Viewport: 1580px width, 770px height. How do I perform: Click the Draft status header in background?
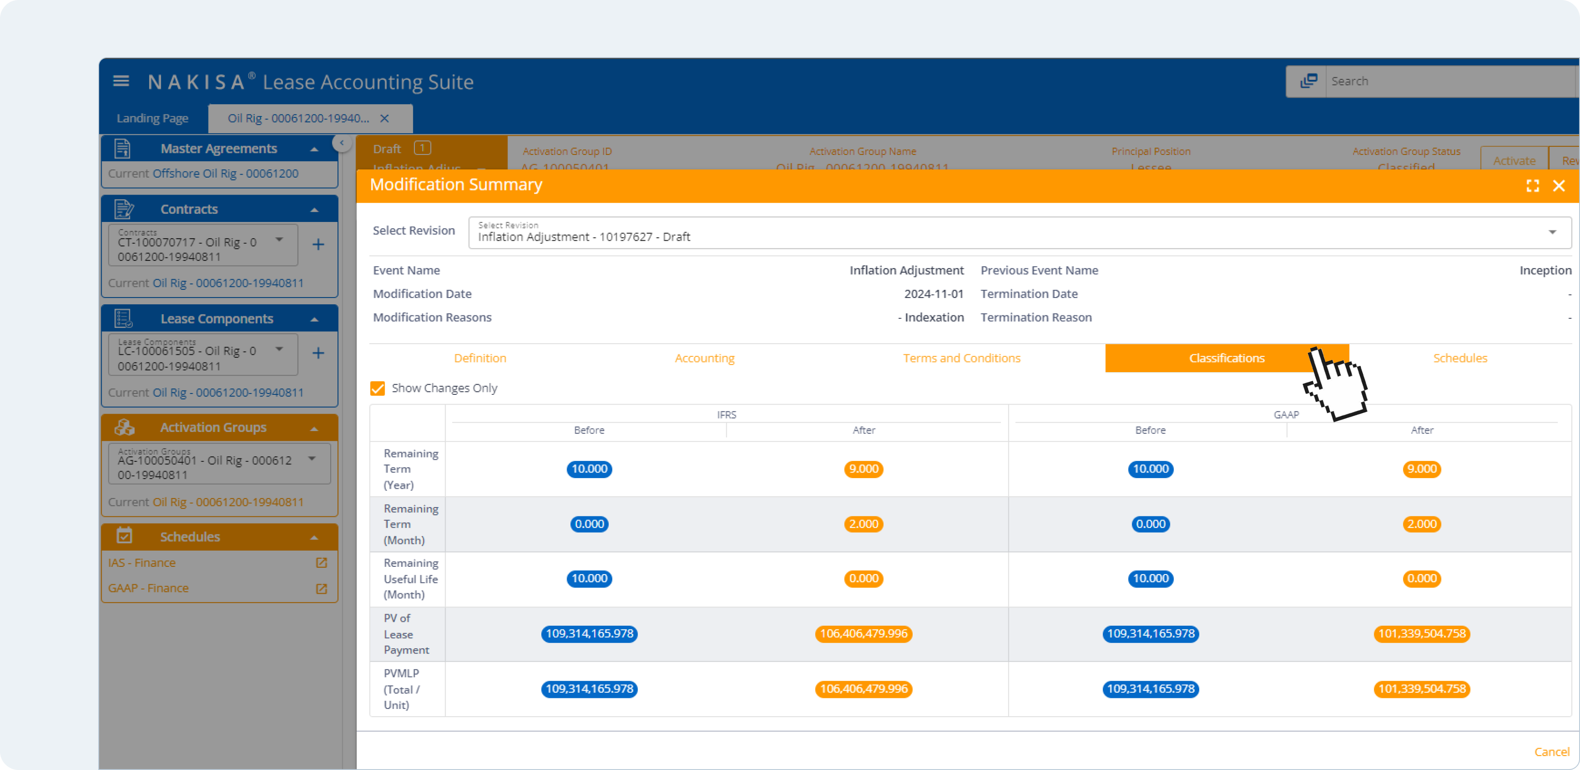pos(386,149)
